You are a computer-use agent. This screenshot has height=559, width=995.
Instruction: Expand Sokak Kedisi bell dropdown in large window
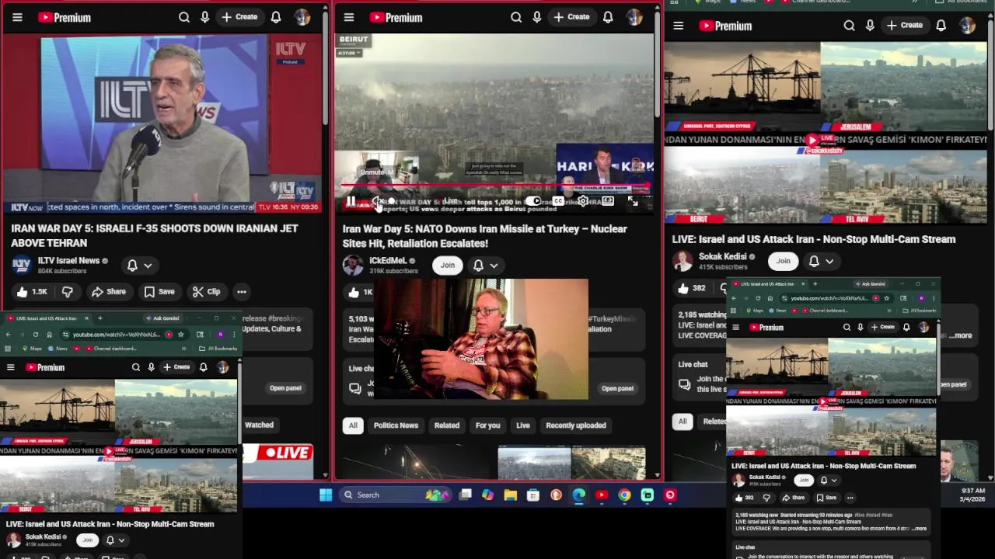[x=822, y=262]
